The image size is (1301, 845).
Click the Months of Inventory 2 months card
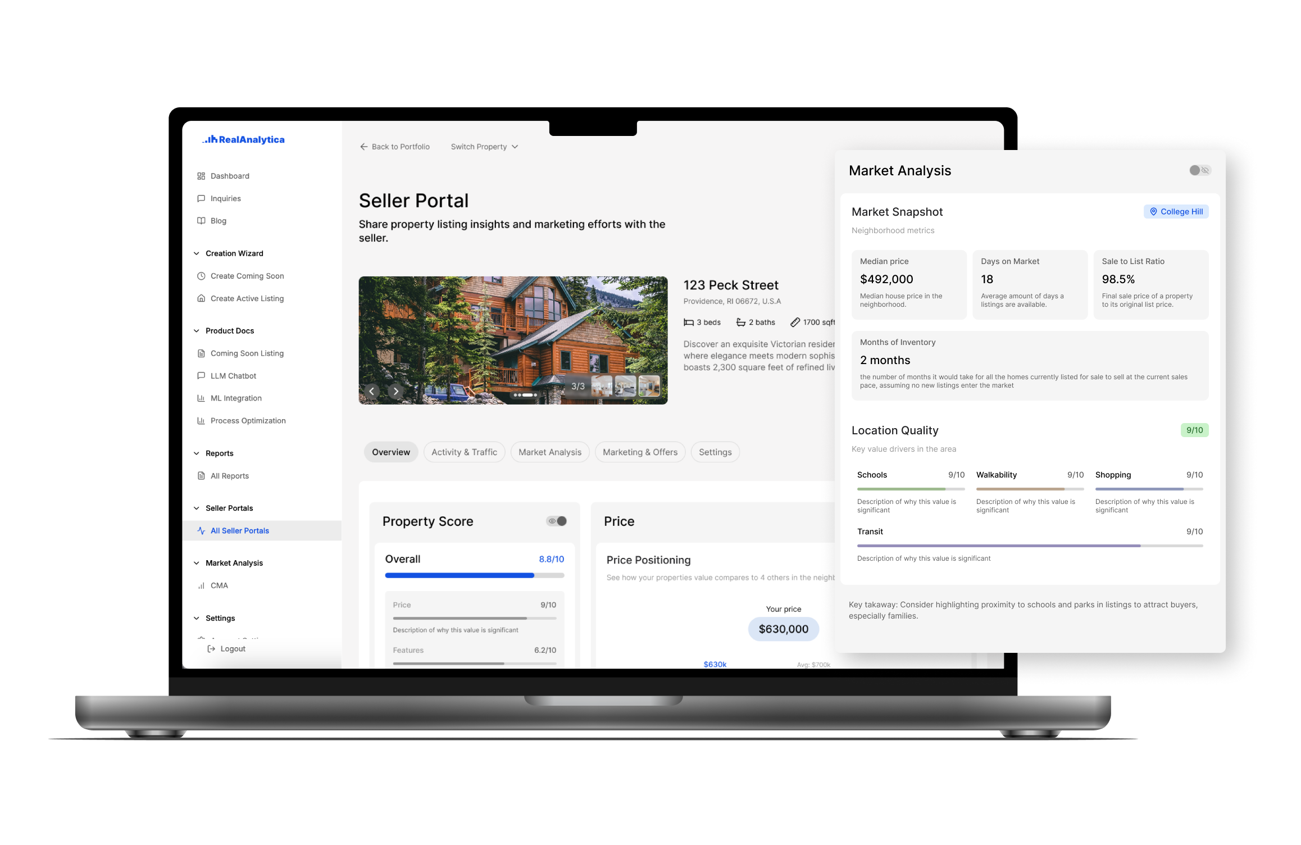[x=1030, y=366]
